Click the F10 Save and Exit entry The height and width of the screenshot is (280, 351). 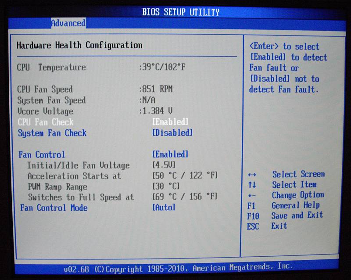[285, 216]
